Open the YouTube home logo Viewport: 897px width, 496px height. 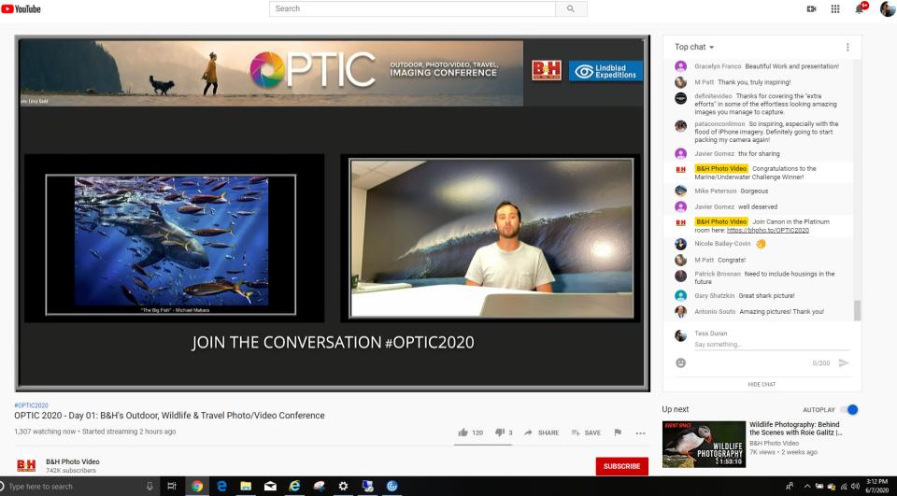pyautogui.click(x=21, y=8)
